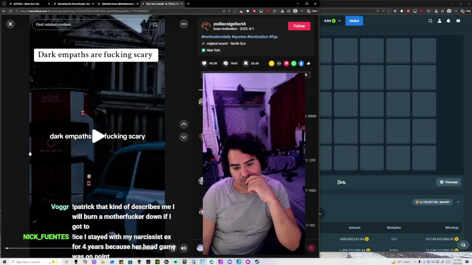The width and height of the screenshot is (472, 265).
Task: Share the video to WhatsApp
Action: 294,63
